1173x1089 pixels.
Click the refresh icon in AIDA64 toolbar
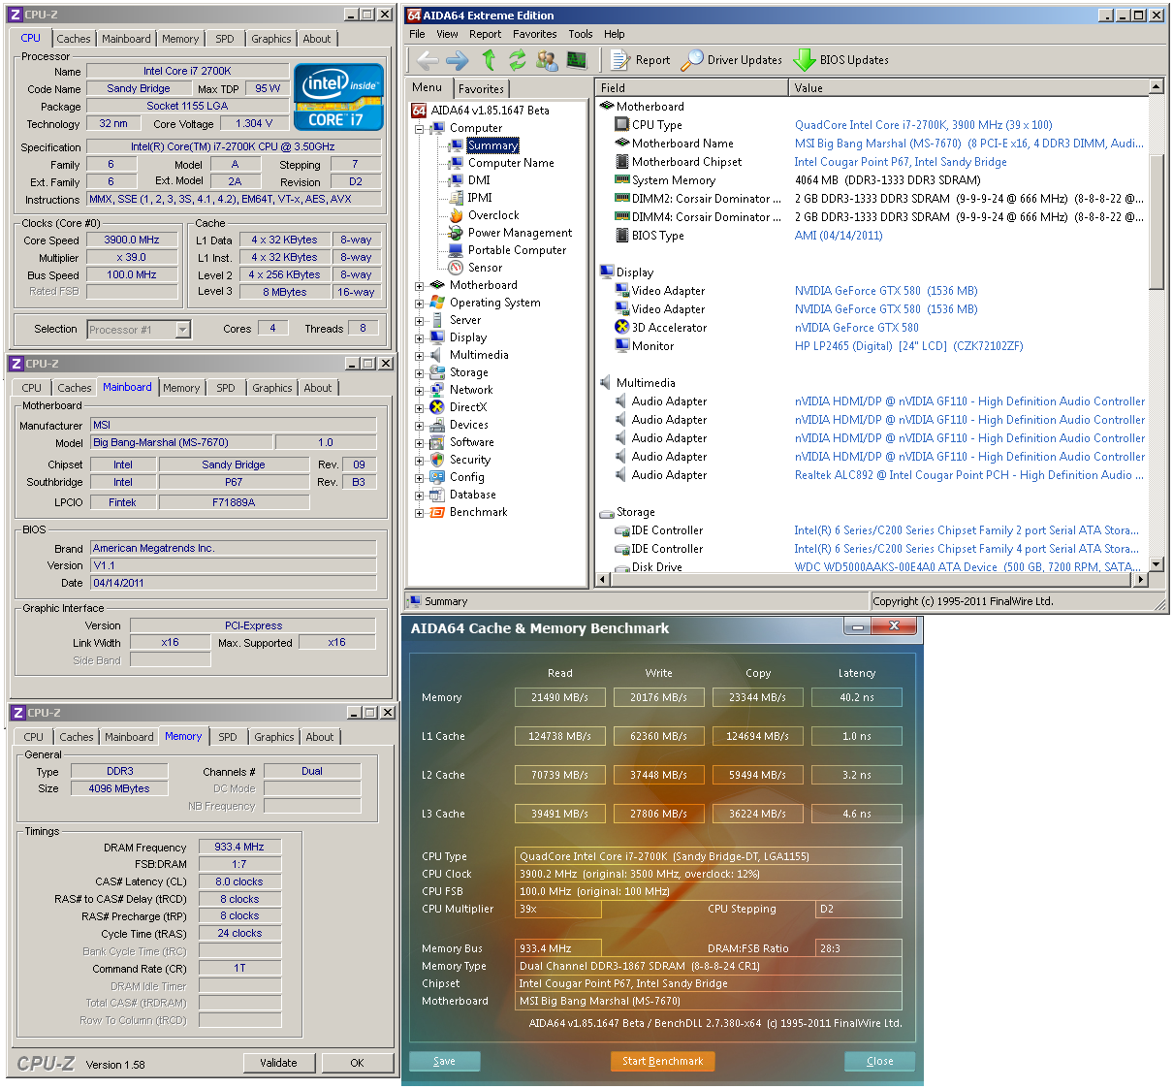[518, 59]
